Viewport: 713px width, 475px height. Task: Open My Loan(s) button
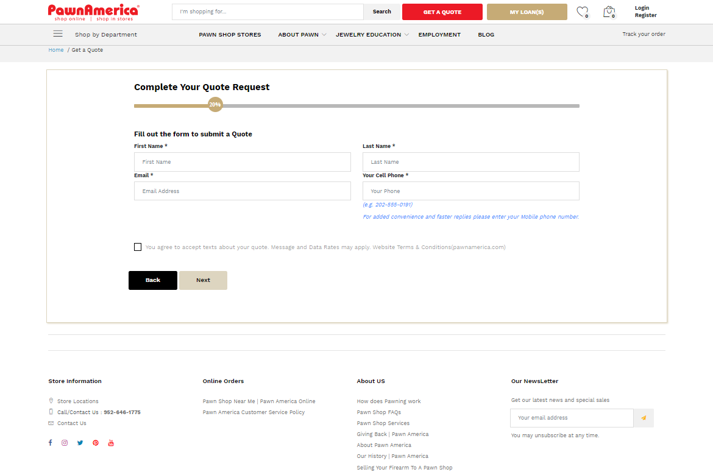(x=527, y=12)
